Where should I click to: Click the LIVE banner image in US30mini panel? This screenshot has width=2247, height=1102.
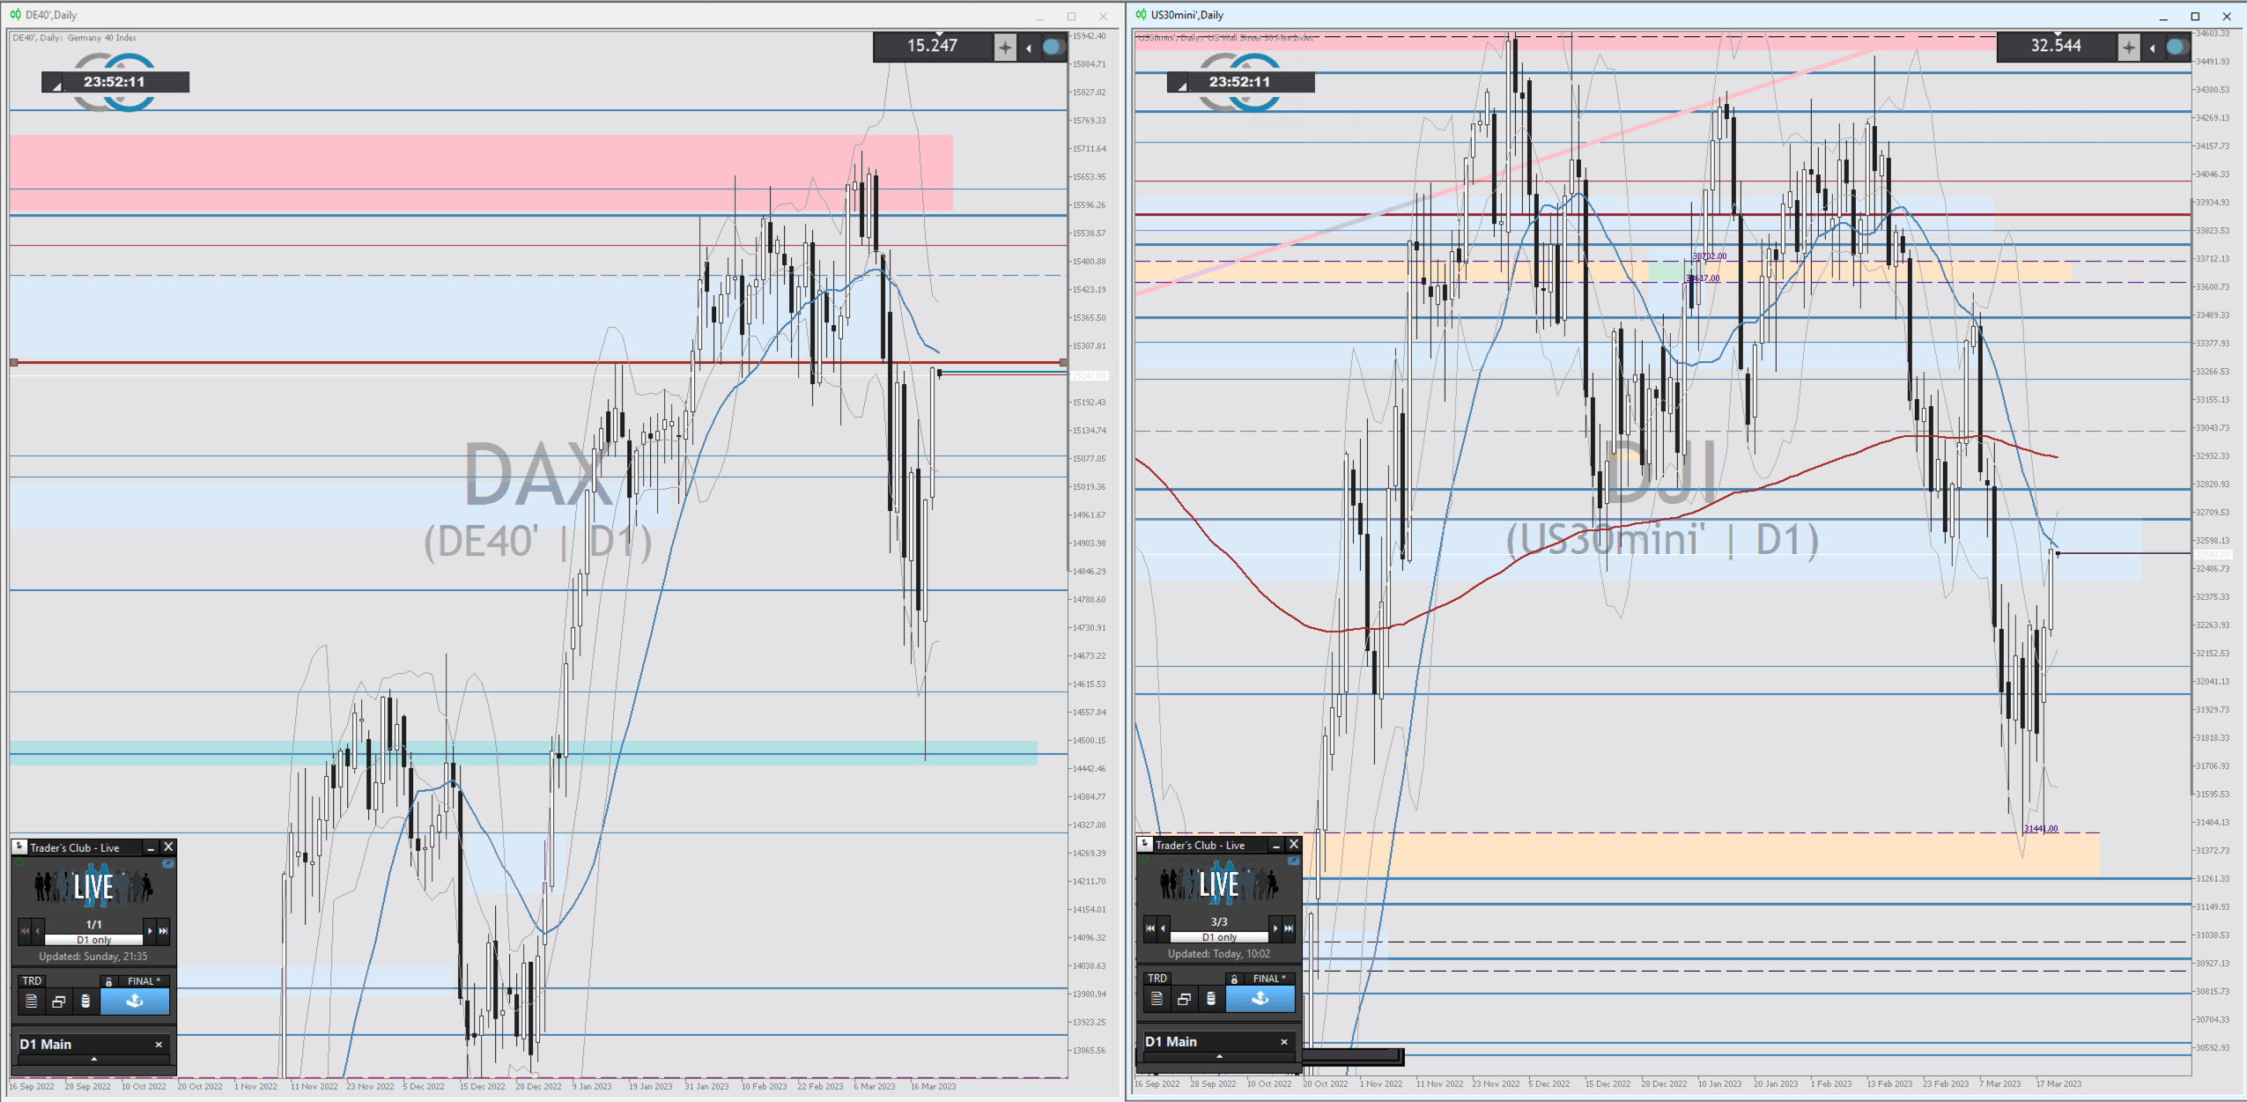1219,884
